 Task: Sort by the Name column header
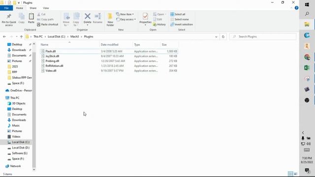69,45
